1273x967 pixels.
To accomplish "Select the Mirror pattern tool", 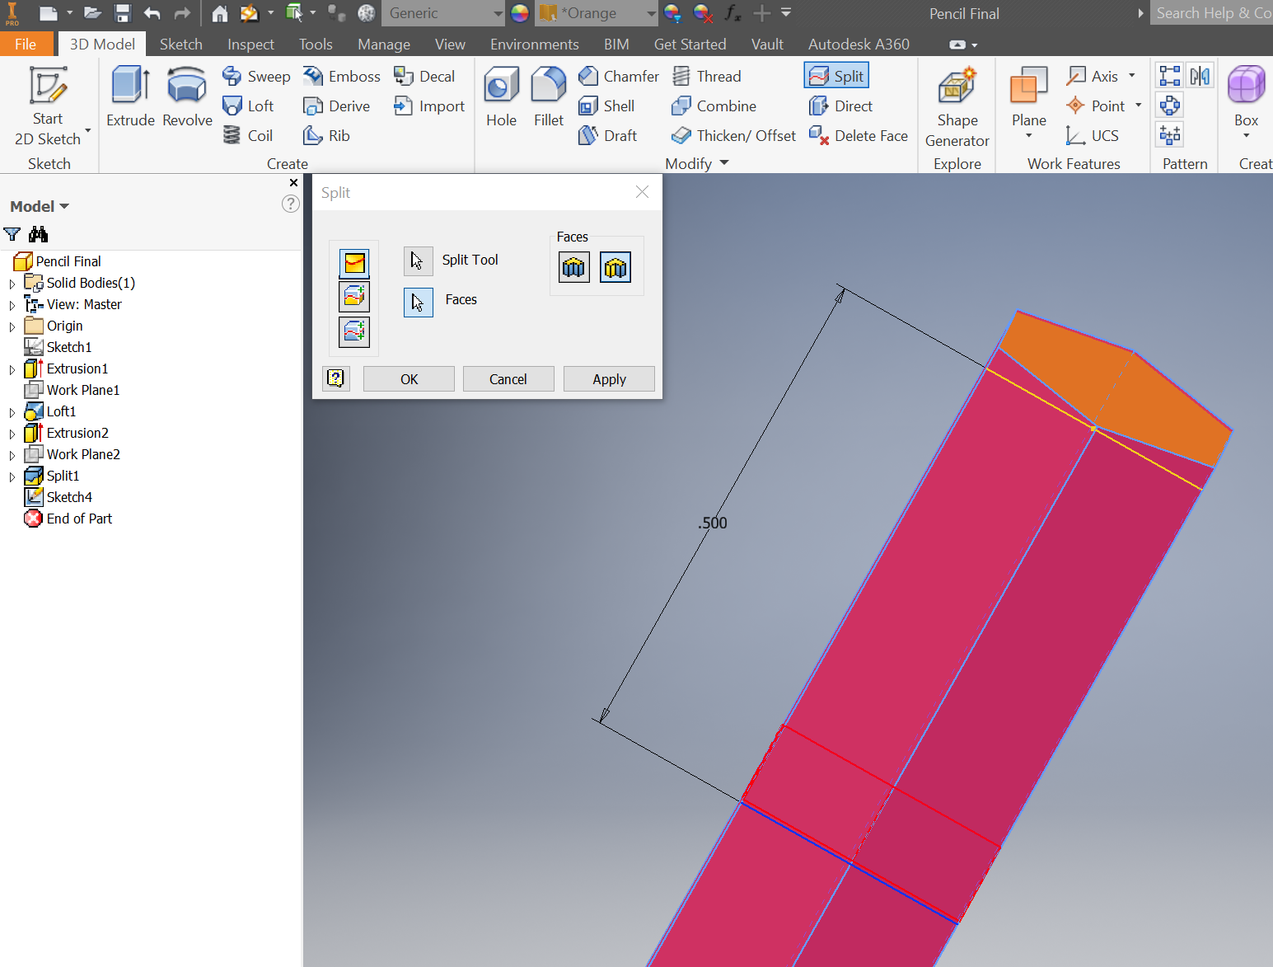I will (1200, 74).
